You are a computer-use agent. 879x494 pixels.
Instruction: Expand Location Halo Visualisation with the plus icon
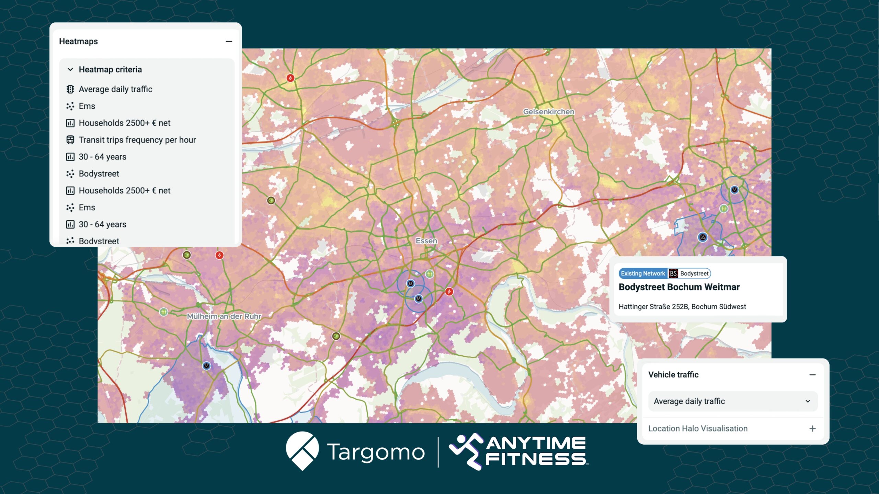(x=812, y=428)
